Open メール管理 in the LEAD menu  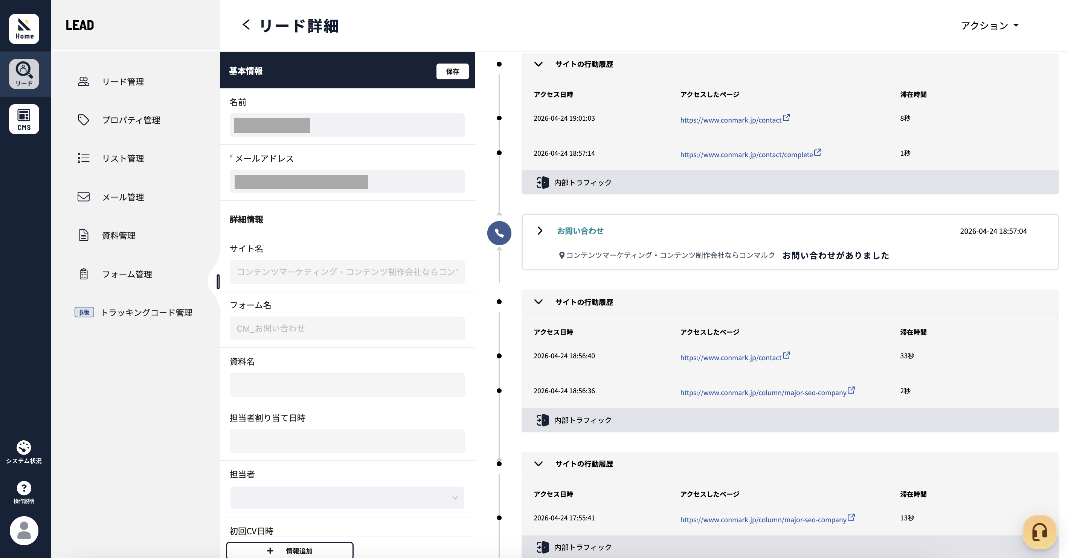click(123, 197)
